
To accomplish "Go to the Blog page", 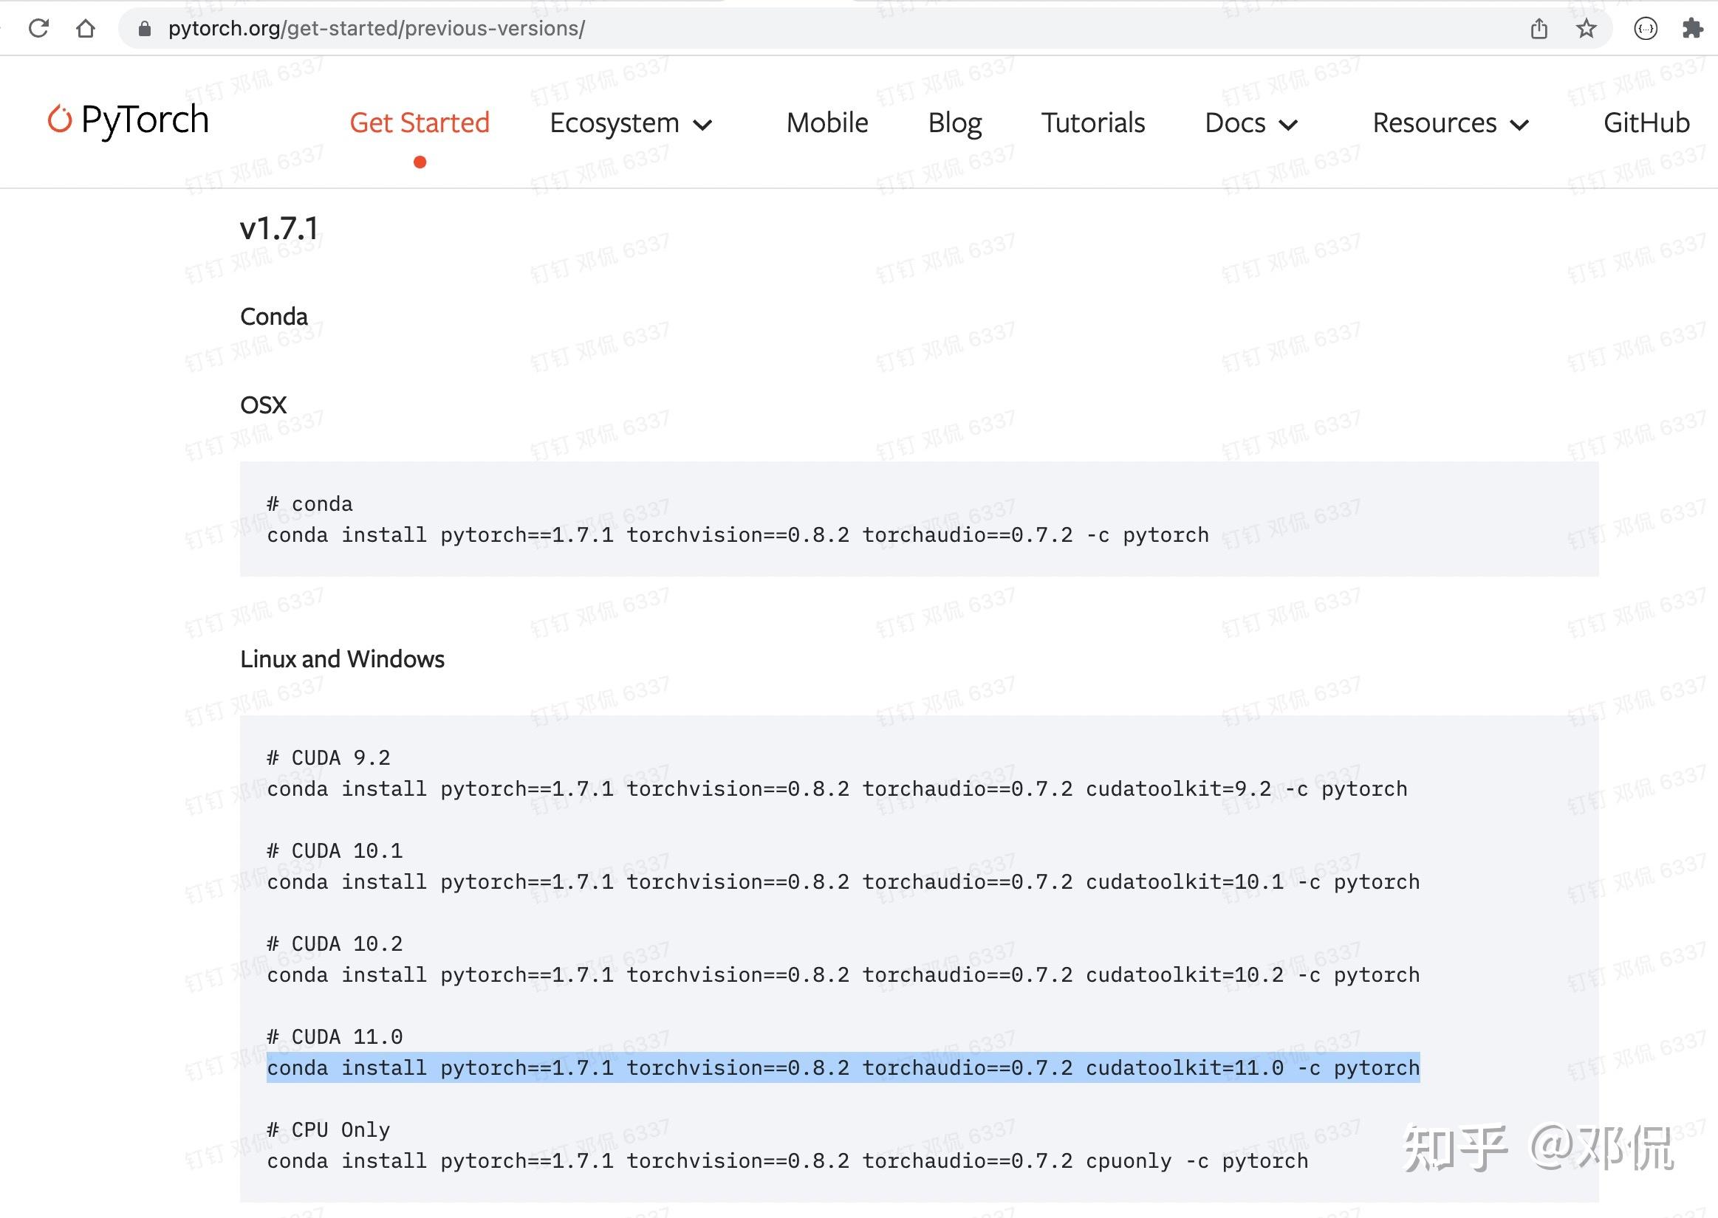I will click(x=954, y=123).
